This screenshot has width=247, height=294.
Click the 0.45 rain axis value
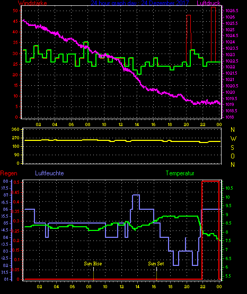(15, 193)
